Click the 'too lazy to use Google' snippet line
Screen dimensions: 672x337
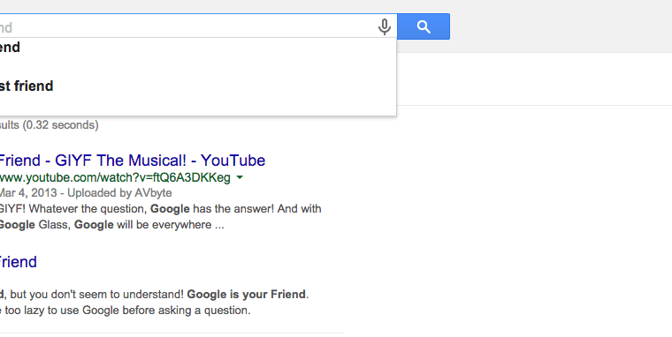point(126,310)
